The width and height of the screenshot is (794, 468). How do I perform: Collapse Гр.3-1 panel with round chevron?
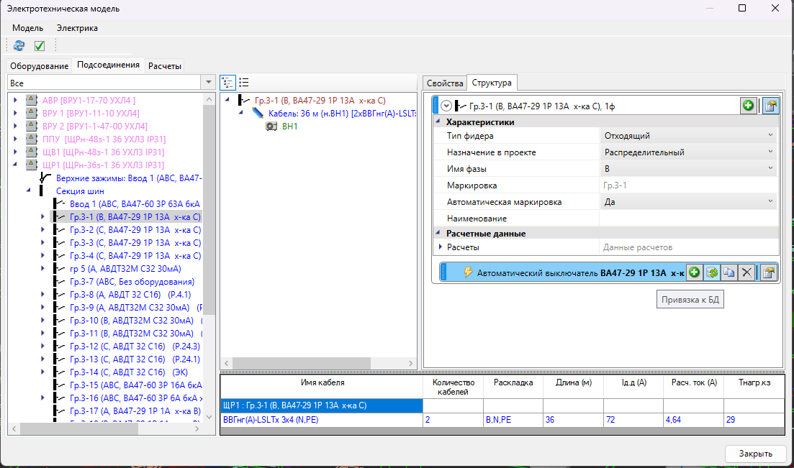(446, 106)
